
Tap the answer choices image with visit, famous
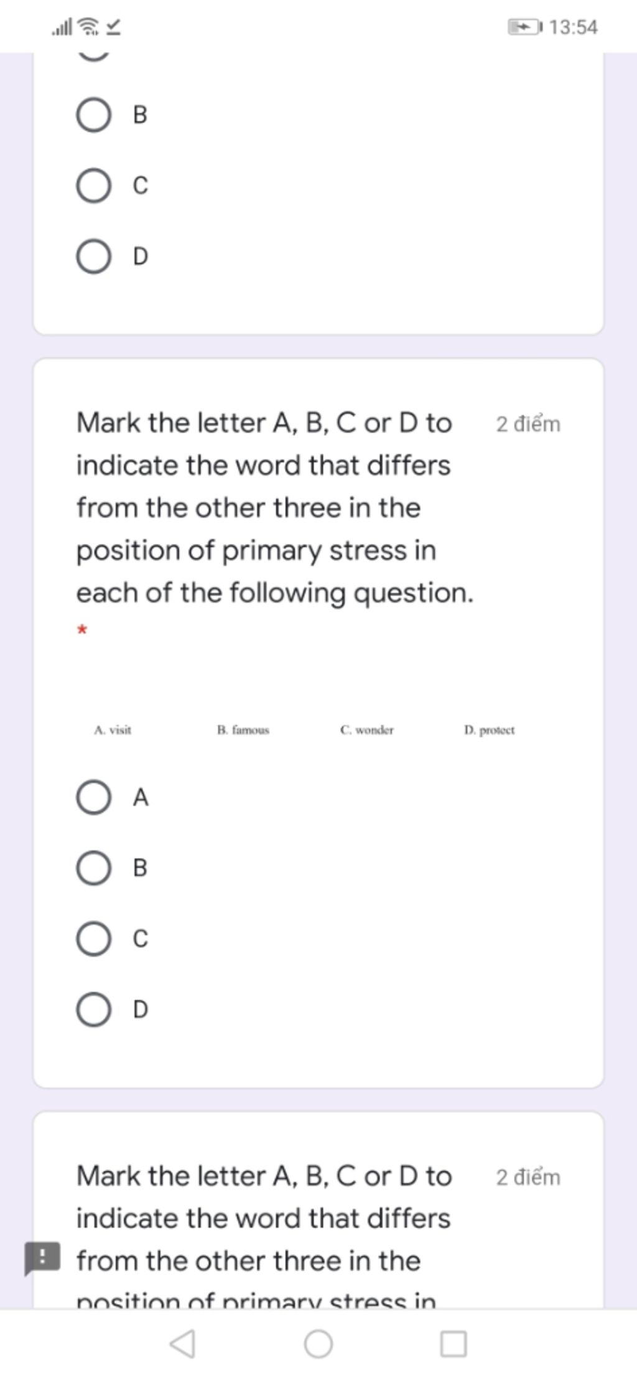tap(304, 730)
